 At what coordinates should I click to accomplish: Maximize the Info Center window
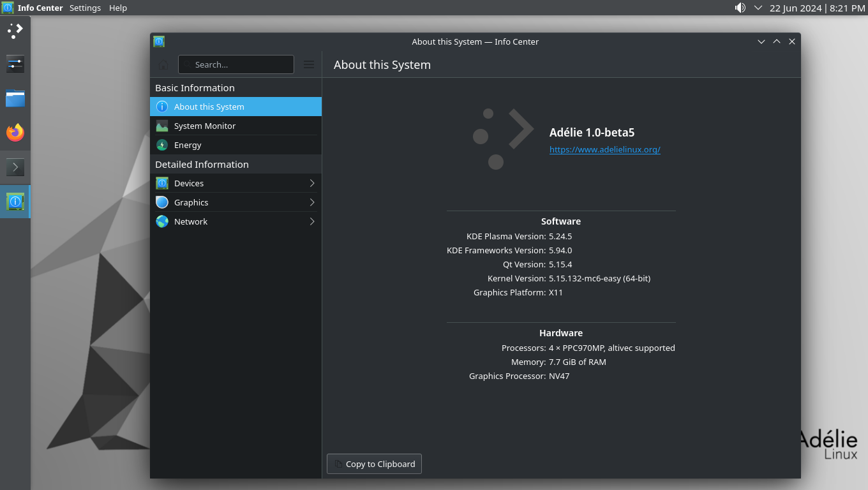pos(777,41)
